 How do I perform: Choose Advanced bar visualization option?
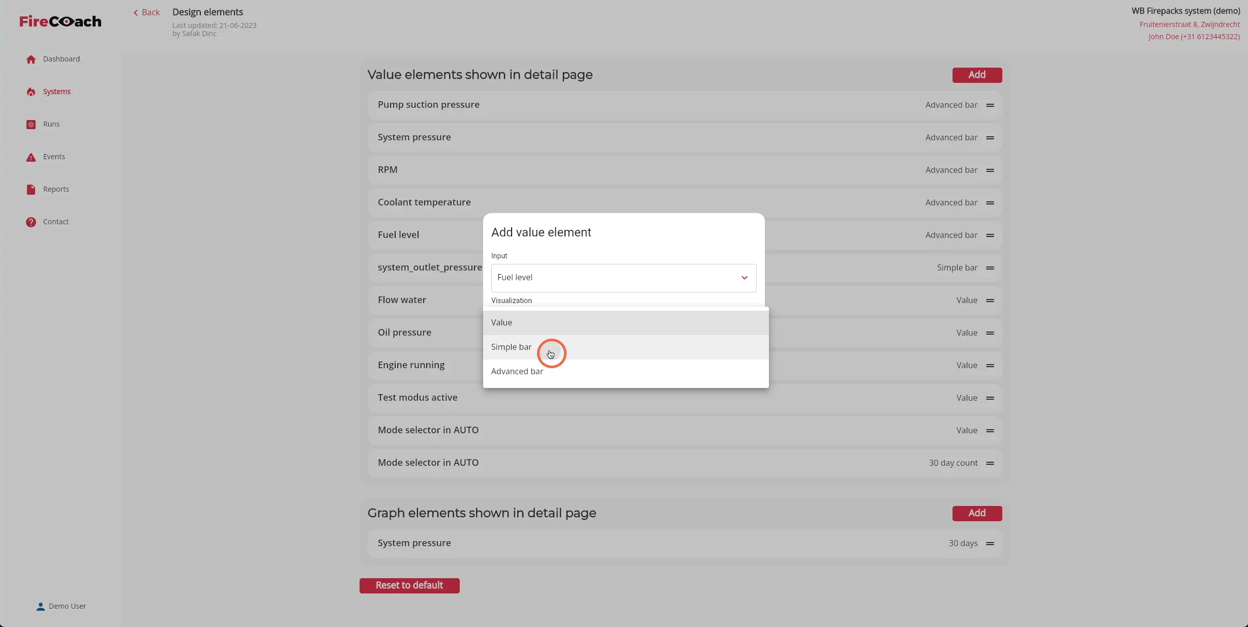626,372
